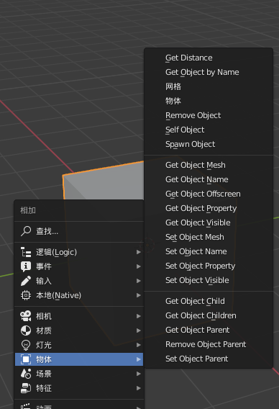Click the 事件 speech bubble info icon
The width and height of the screenshot is (279, 409).
coord(26,266)
